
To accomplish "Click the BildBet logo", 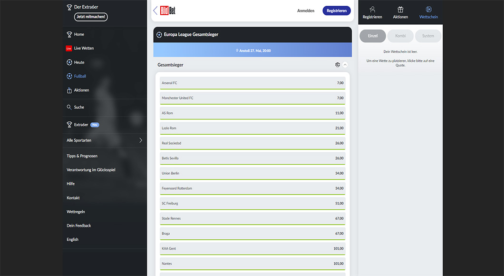I will pyautogui.click(x=168, y=10).
